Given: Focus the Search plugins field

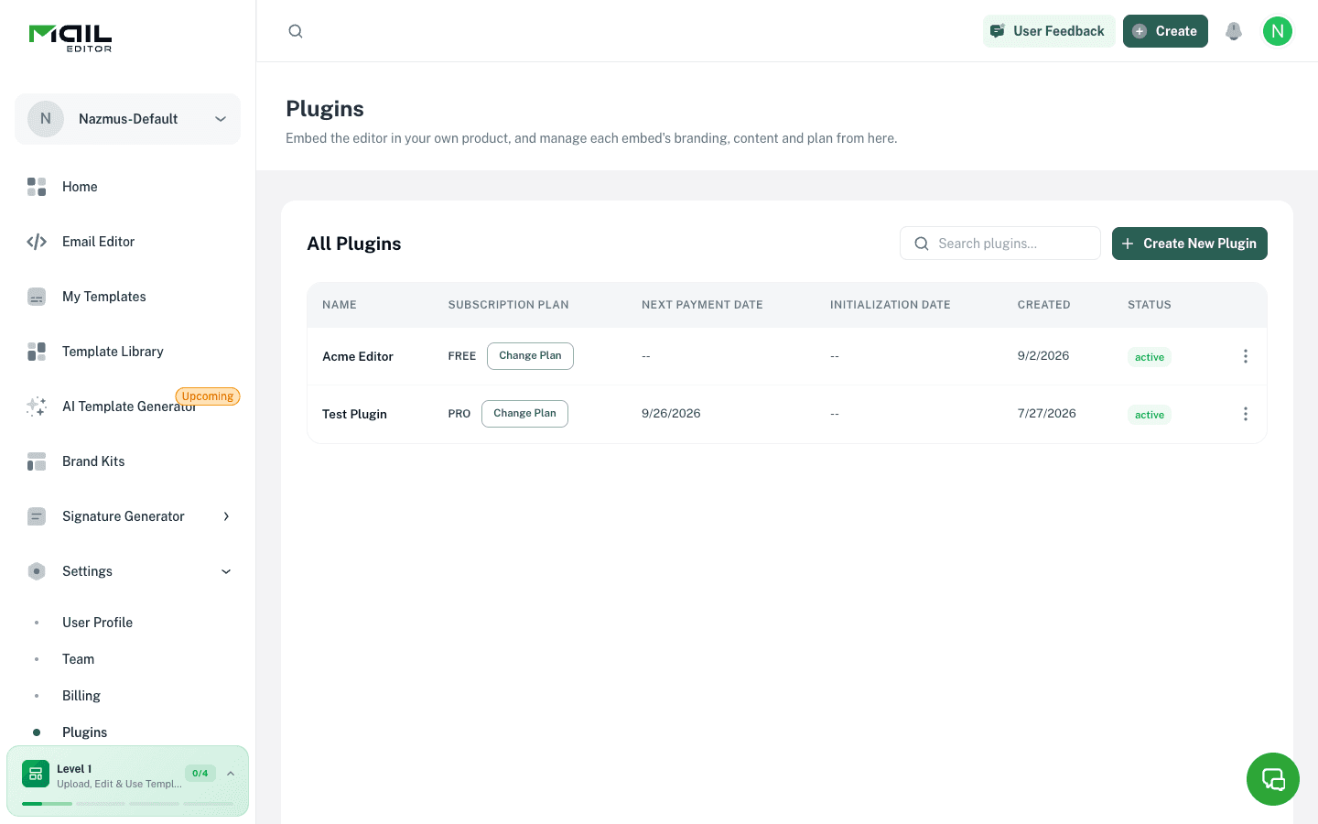Looking at the screenshot, I should click(x=1000, y=244).
